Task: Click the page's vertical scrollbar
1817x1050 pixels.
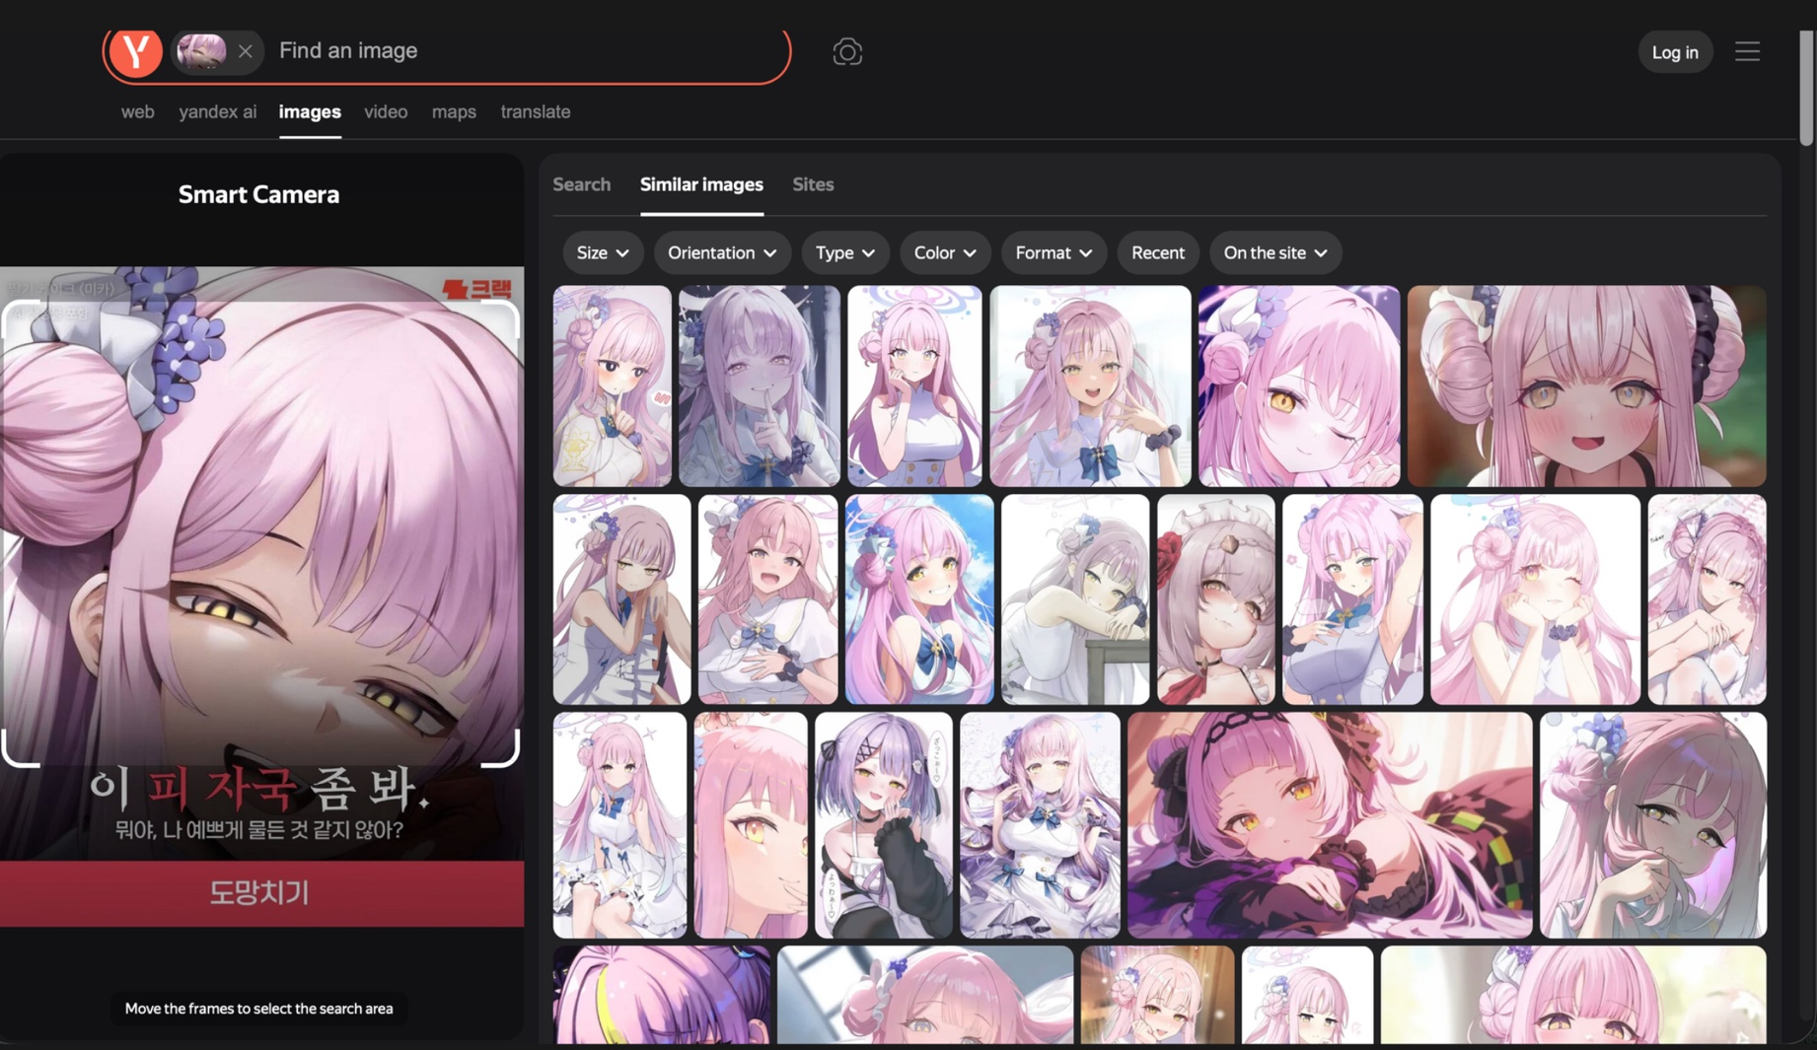Action: 1806,89
